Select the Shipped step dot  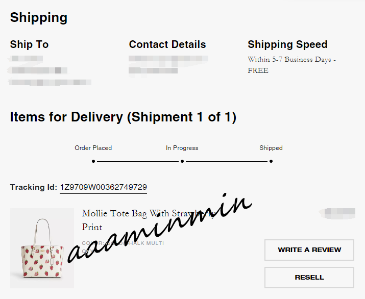click(271, 161)
